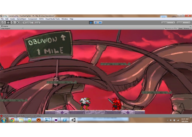Open the Windows Start menu
Screen dimensions: 192x137
(x=4, y=120)
